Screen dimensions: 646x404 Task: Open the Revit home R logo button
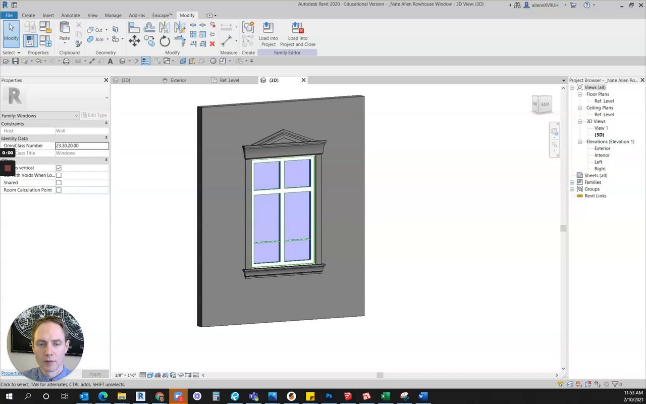(5, 5)
